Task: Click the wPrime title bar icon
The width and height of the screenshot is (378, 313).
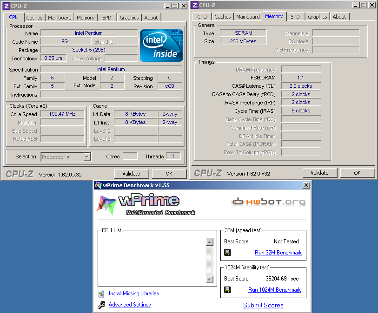Action: point(98,185)
